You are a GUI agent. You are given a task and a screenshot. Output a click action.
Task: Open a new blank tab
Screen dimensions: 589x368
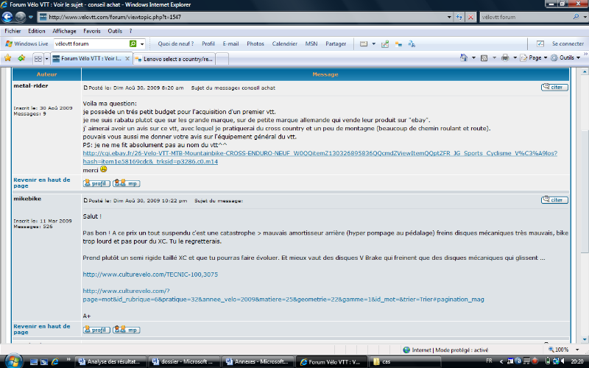pyautogui.click(x=222, y=59)
